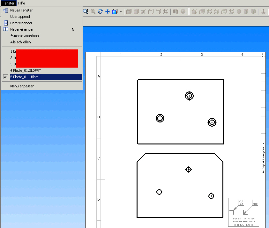The image size is (269, 228).
Task: Choose Hidden Lines Removed display icon
Action: click(151, 11)
